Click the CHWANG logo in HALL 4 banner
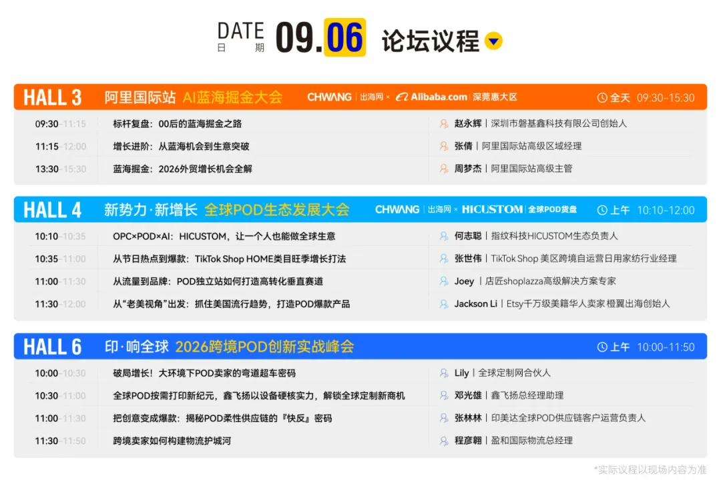Image resolution: width=721 pixels, height=480 pixels. click(397, 209)
